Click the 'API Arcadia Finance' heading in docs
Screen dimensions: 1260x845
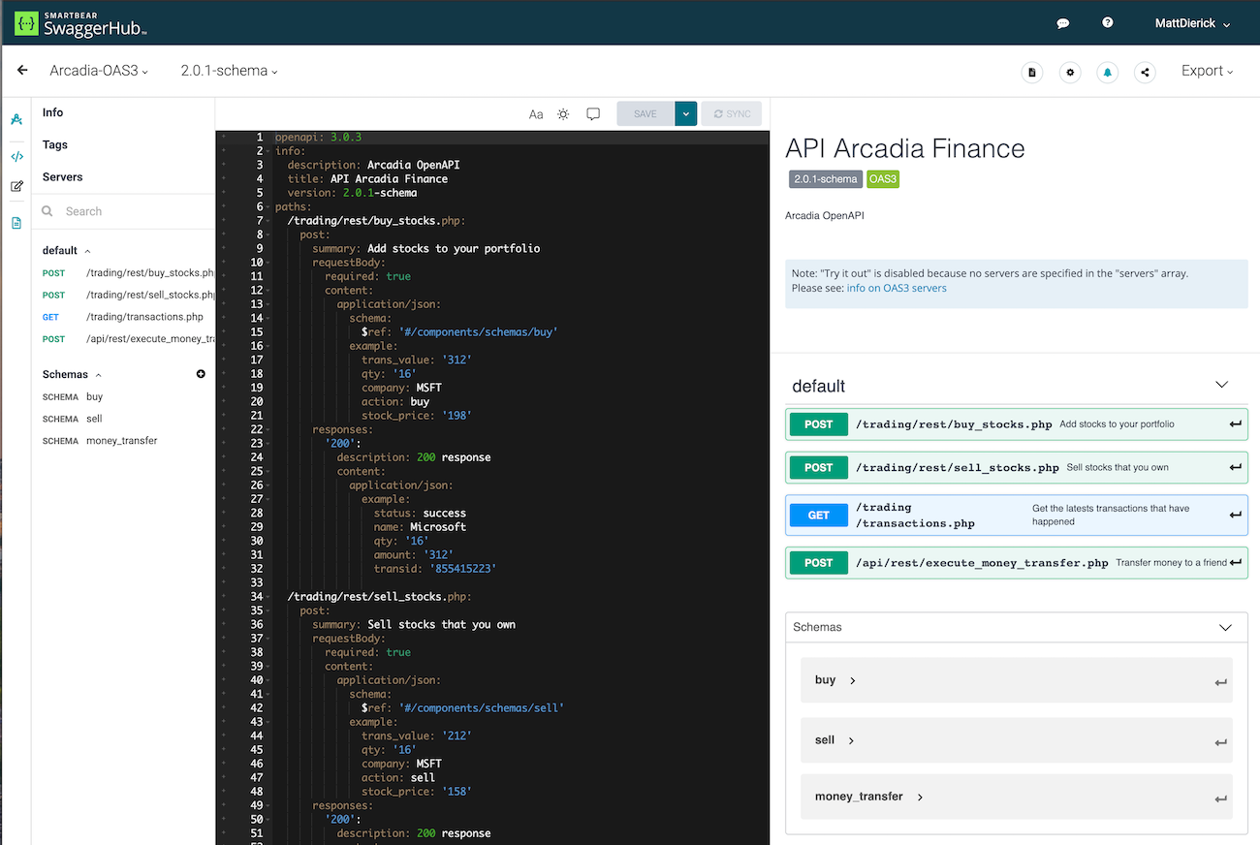905,148
